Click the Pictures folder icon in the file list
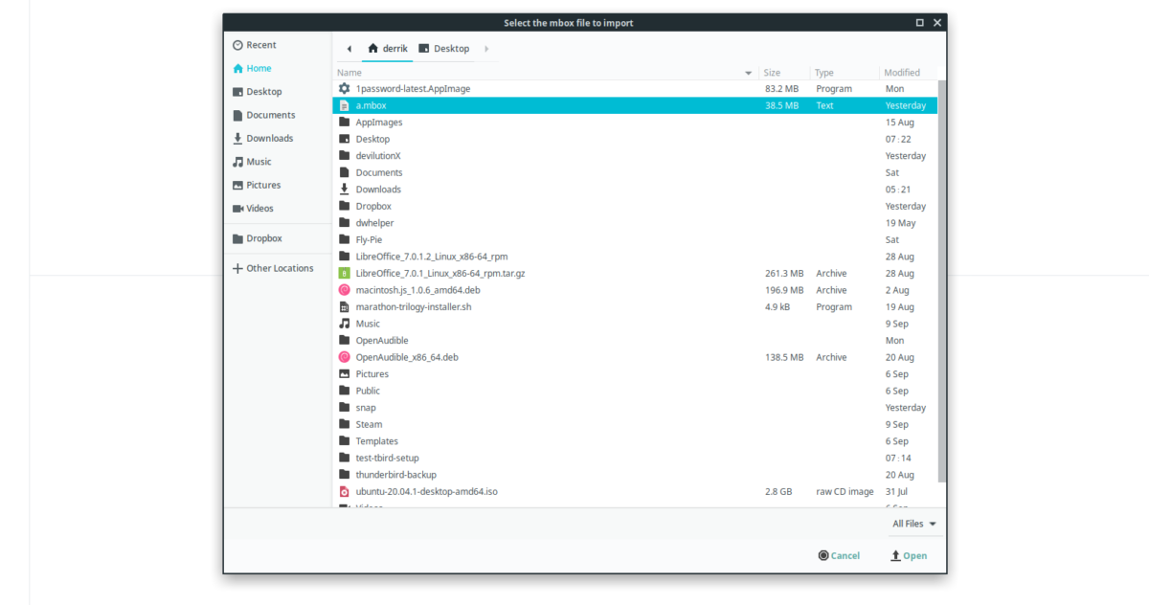 (345, 374)
